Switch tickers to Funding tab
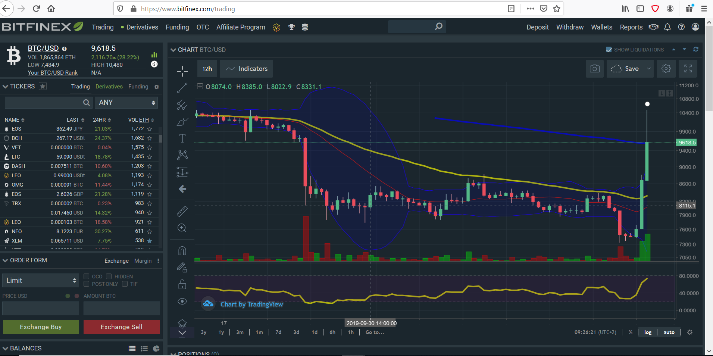 pyautogui.click(x=138, y=87)
